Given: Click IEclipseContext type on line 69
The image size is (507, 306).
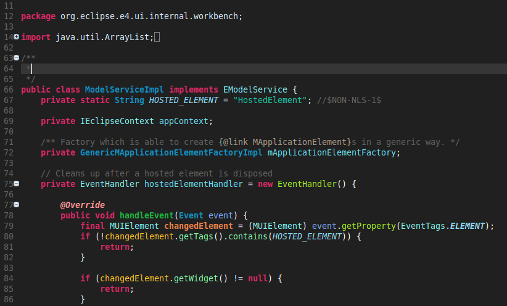Looking at the screenshot, I should 117,122.
